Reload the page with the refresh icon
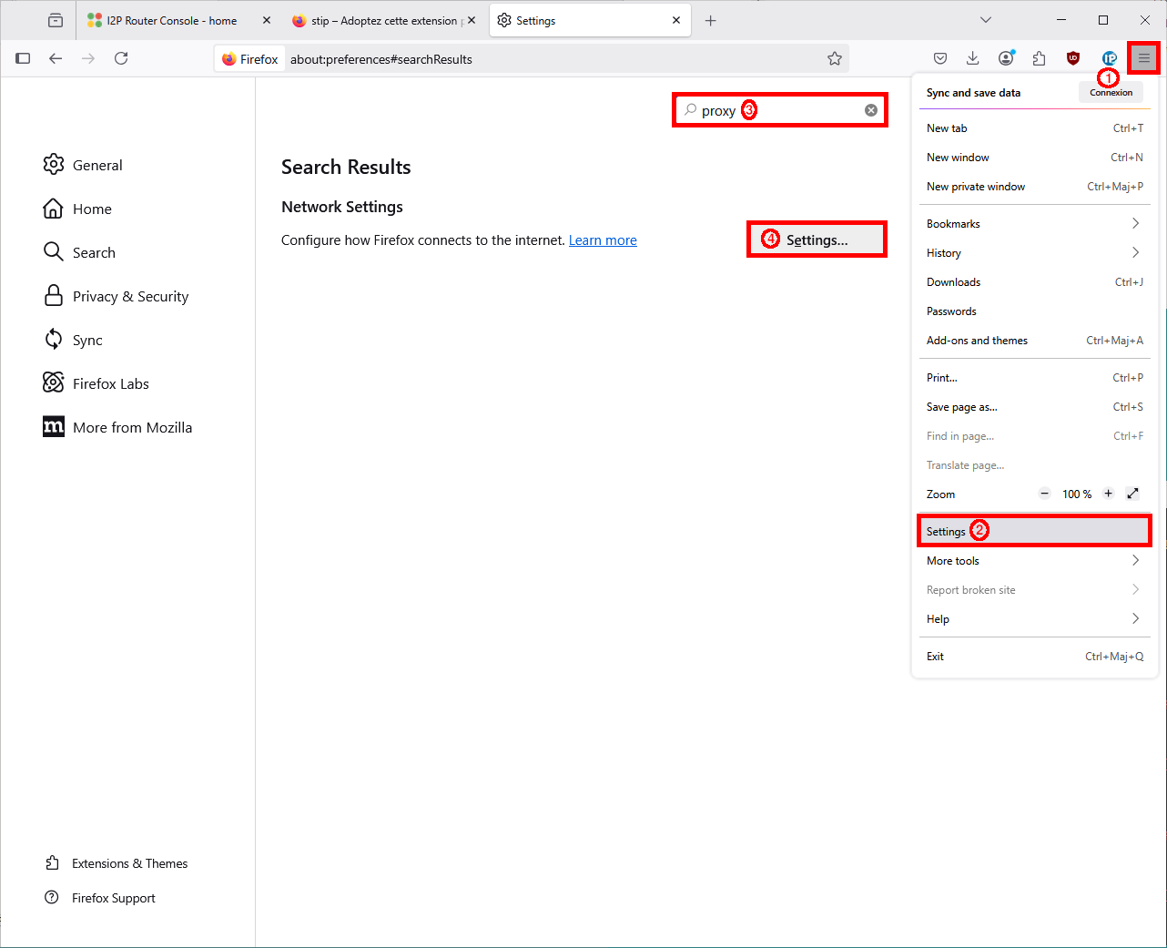Screen dimensions: 1167x948 point(121,58)
